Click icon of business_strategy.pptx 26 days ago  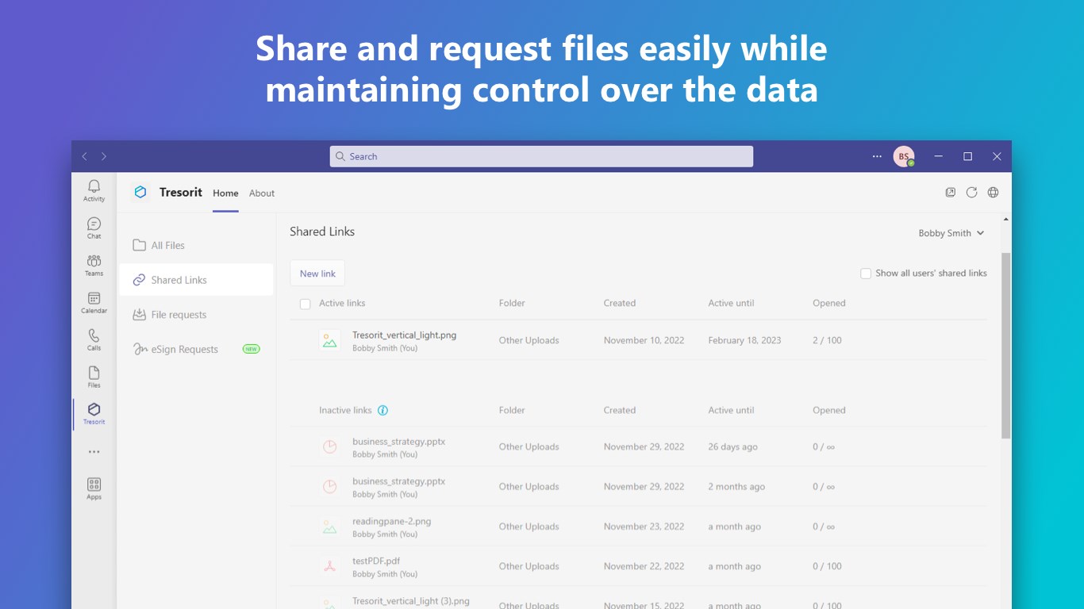coord(329,446)
